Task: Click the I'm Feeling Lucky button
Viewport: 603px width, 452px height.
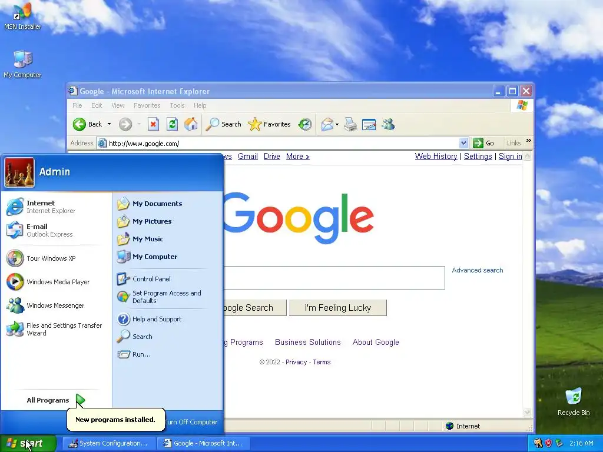Action: click(x=337, y=308)
